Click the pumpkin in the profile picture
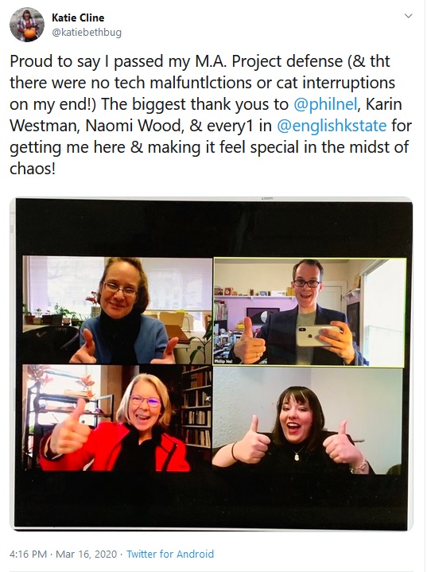The height and width of the screenshot is (572, 427). pos(29,33)
